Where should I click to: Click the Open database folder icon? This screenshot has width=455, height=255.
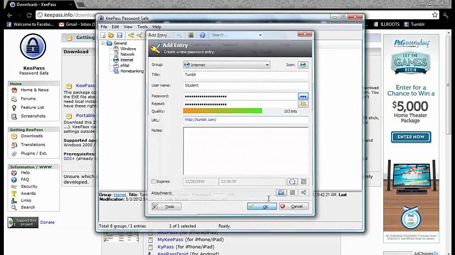point(111,36)
